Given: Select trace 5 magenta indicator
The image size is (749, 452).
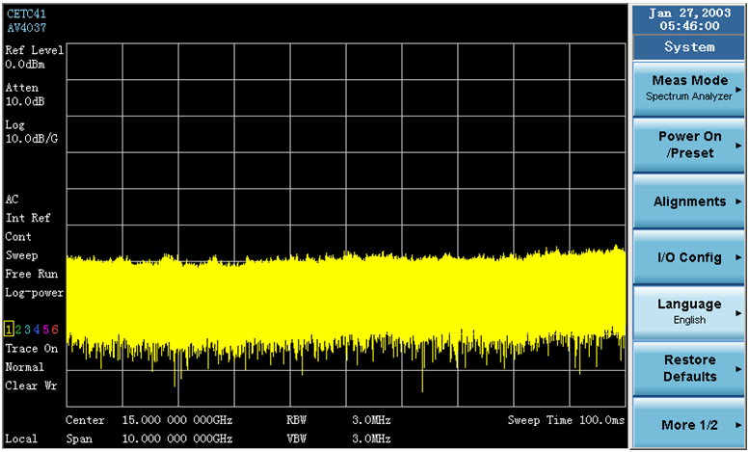Looking at the screenshot, I should pyautogui.click(x=45, y=330).
